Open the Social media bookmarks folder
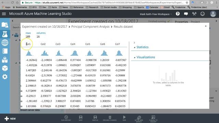Viewport: 219px width, 123px height. [108, 7]
